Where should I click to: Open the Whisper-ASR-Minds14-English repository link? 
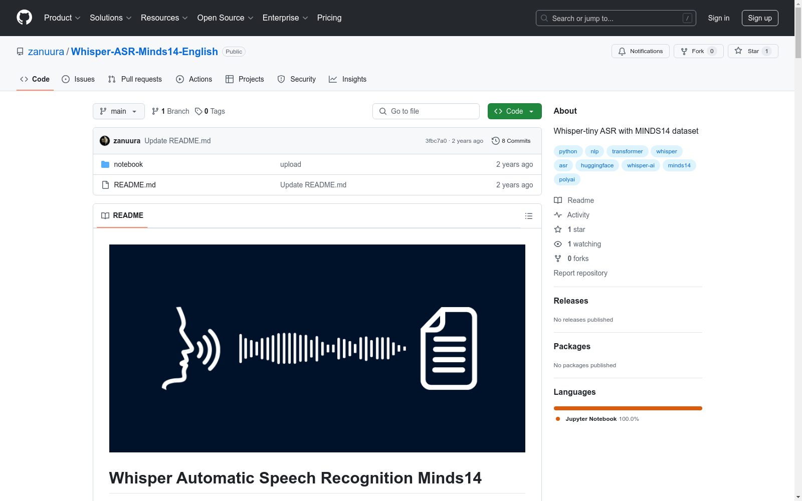point(144,52)
